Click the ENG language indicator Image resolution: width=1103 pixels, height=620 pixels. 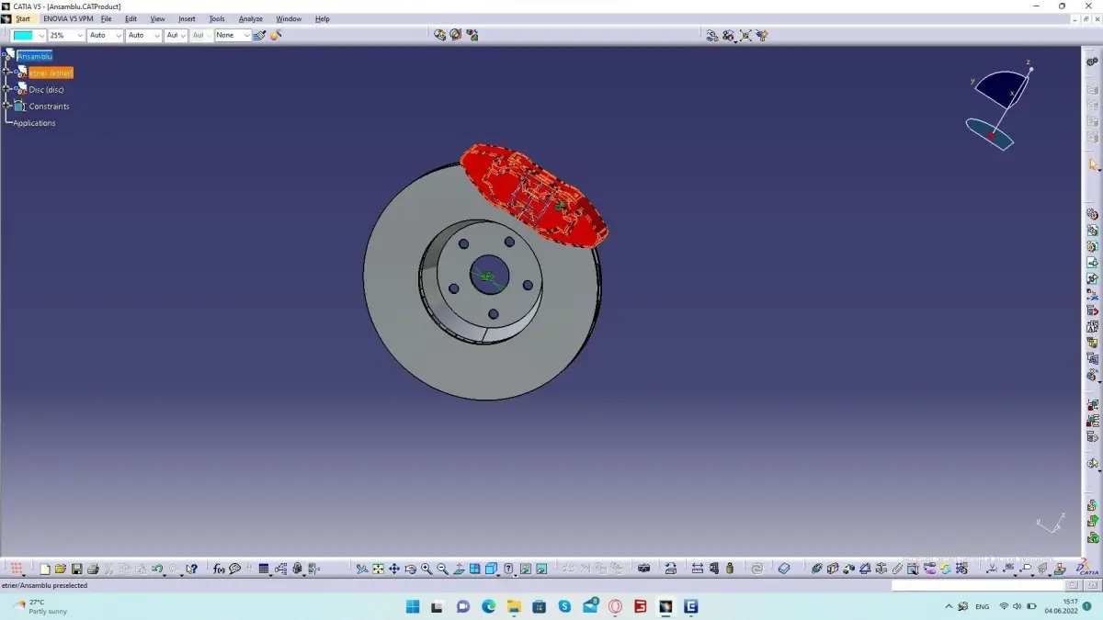[983, 606]
